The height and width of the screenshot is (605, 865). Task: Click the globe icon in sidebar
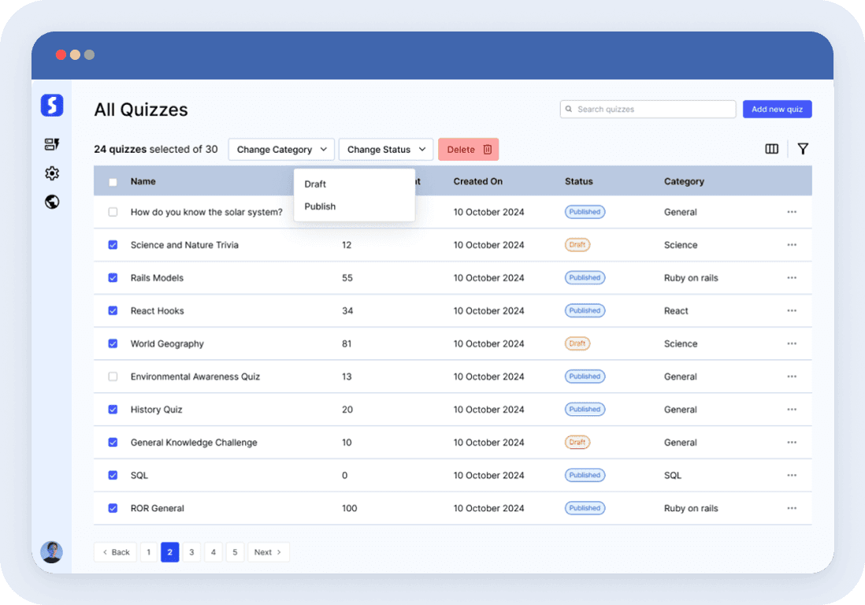tap(52, 202)
